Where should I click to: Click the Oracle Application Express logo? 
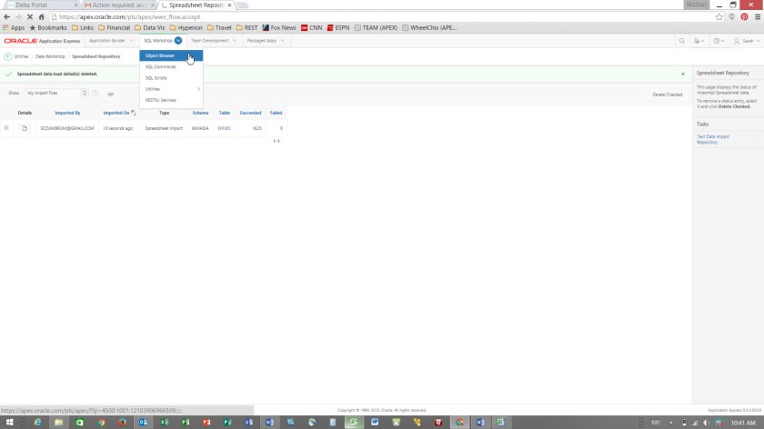pyautogui.click(x=42, y=41)
